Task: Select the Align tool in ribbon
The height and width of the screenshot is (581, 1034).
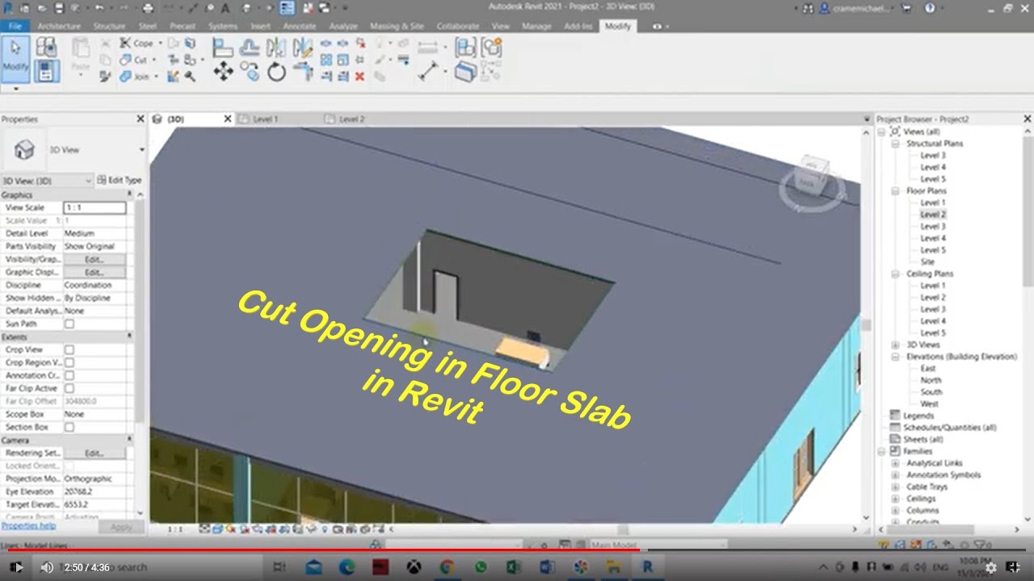Action: 223,48
